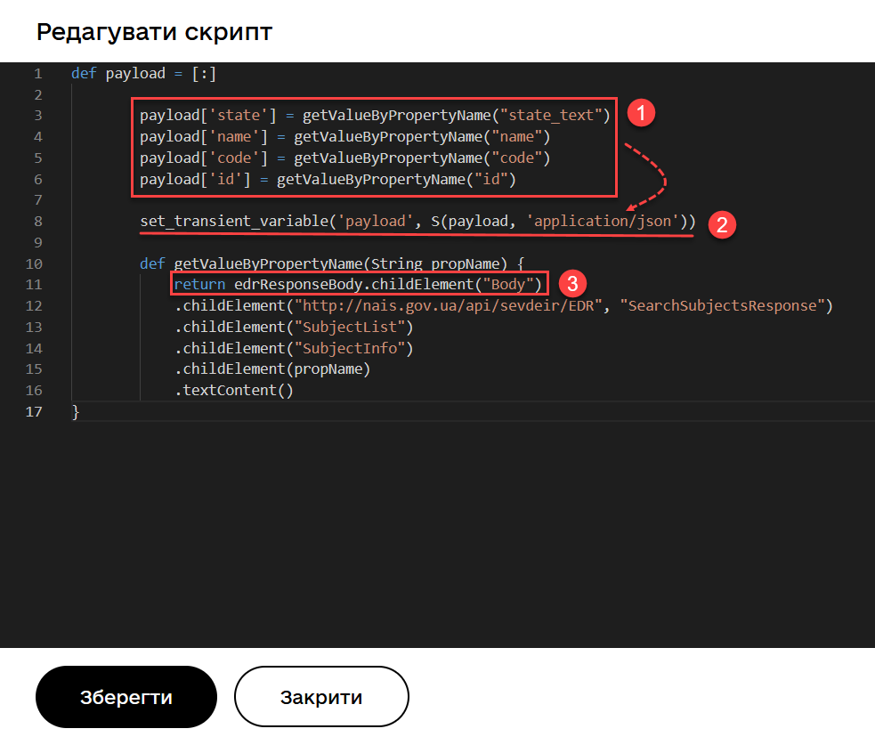Click red annotation marker number 1

tap(641, 113)
